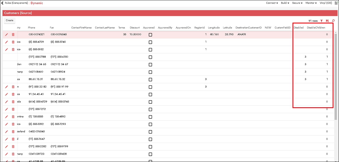Delete the row with phone (5) 555-3932
Screen dimensions: 339x162
tap(13, 49)
